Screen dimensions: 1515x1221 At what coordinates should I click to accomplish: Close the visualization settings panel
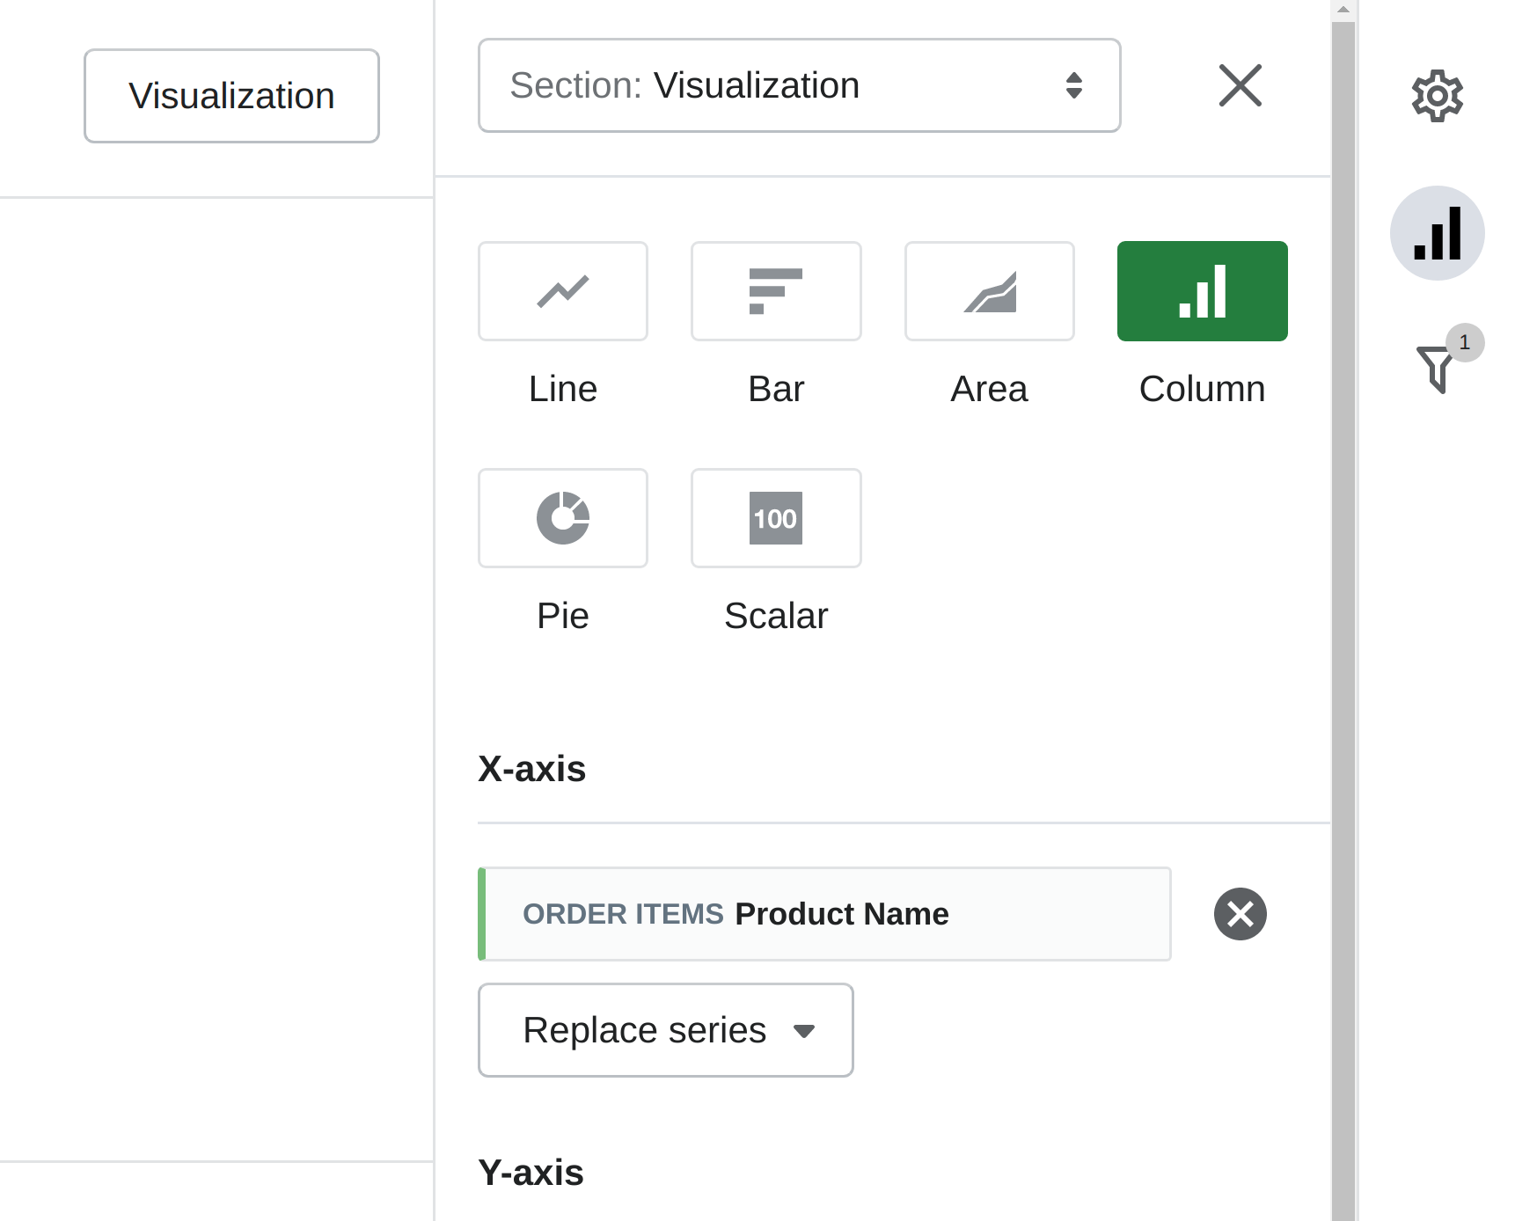pyautogui.click(x=1240, y=85)
